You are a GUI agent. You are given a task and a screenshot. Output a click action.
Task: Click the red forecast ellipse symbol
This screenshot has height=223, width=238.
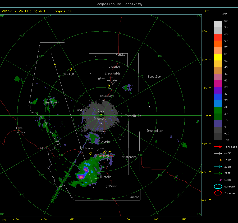[x=218, y=193]
